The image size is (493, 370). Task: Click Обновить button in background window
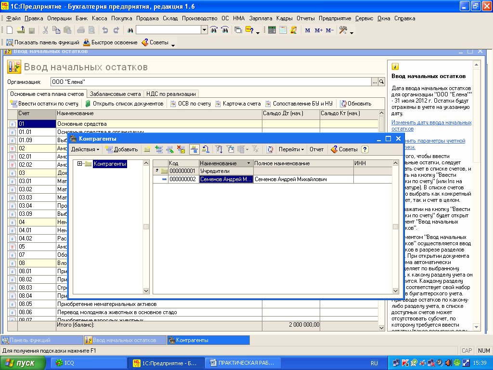[356, 104]
